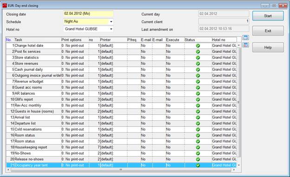Click status check icon for Outgoing invoice journal
Image resolution: width=290 pixels, height=177 pixels.
click(198, 76)
